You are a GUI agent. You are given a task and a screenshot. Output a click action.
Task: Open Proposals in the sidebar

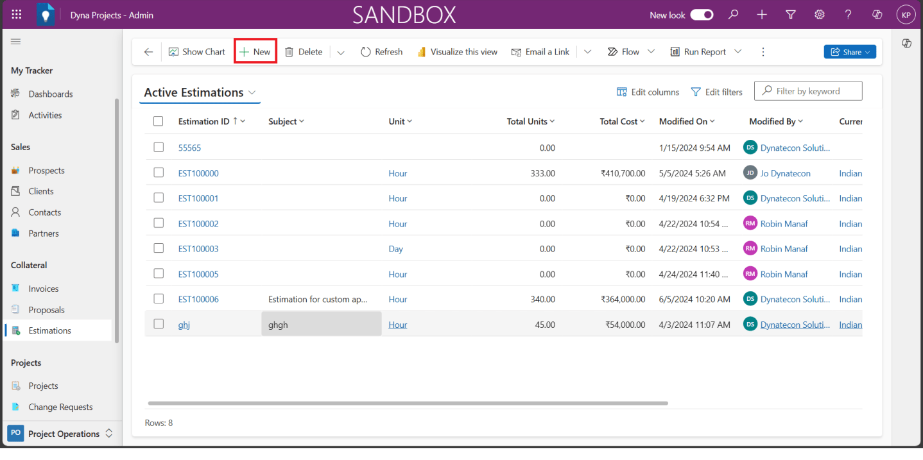pos(46,310)
